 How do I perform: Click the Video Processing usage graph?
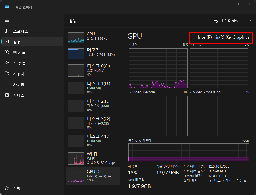coord(219,116)
